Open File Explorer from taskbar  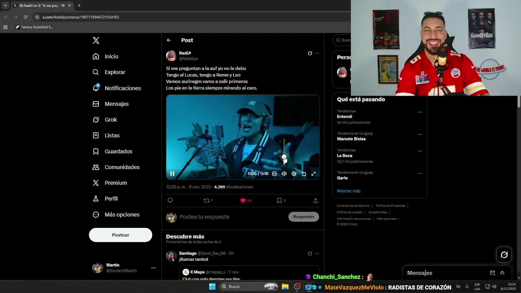(285, 286)
